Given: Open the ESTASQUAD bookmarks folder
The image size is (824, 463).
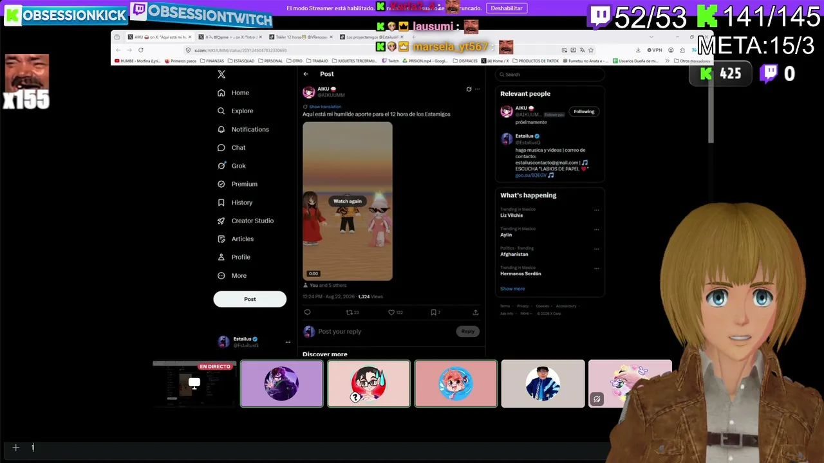Looking at the screenshot, I should [x=241, y=61].
